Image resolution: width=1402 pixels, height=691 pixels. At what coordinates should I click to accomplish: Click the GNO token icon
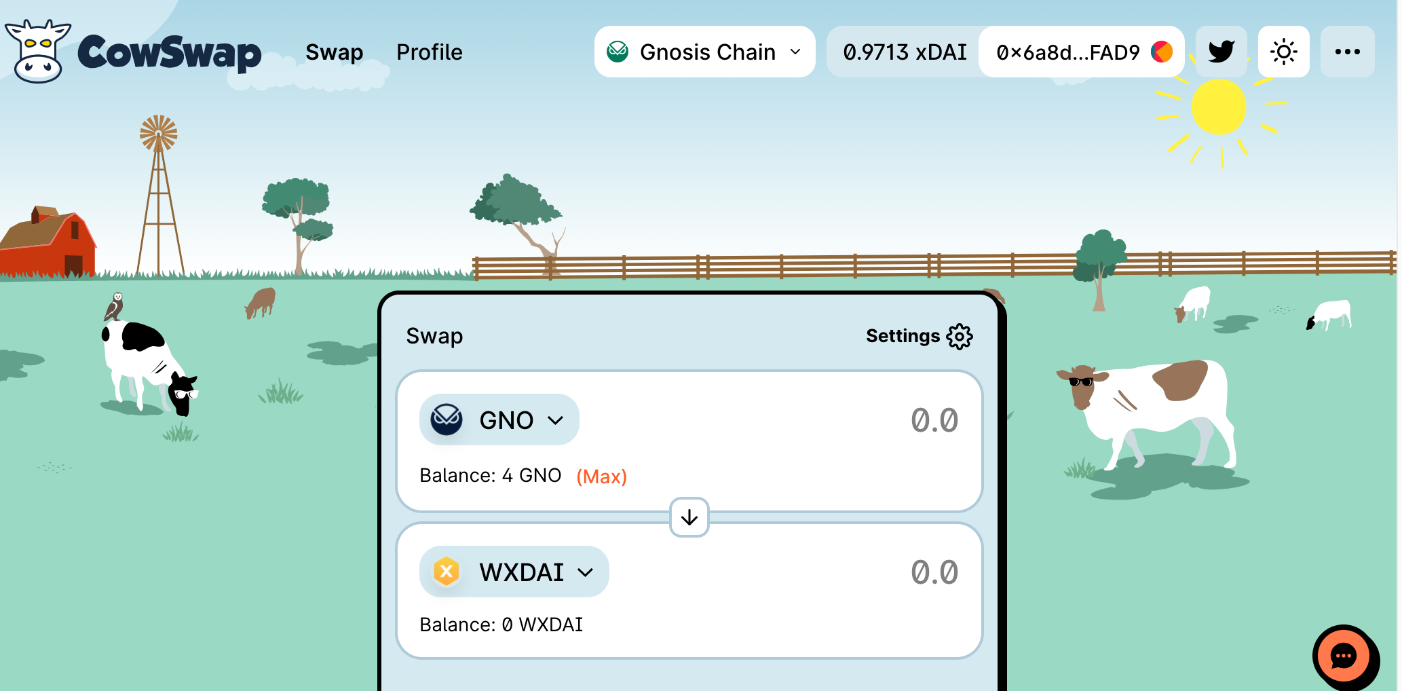tap(447, 419)
